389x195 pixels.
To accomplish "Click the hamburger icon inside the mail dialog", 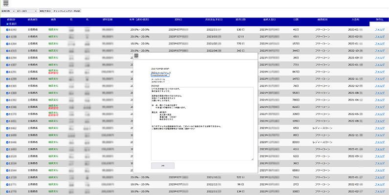I will pyautogui.click(x=137, y=57).
